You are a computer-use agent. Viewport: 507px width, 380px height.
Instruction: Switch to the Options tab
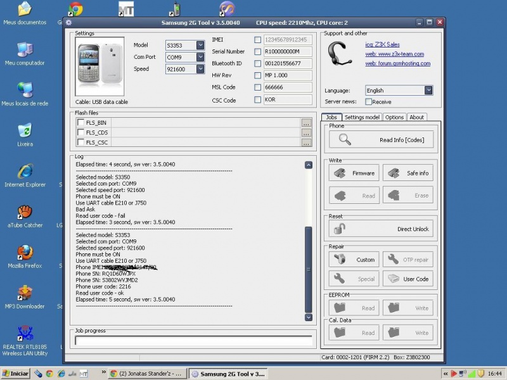(394, 117)
